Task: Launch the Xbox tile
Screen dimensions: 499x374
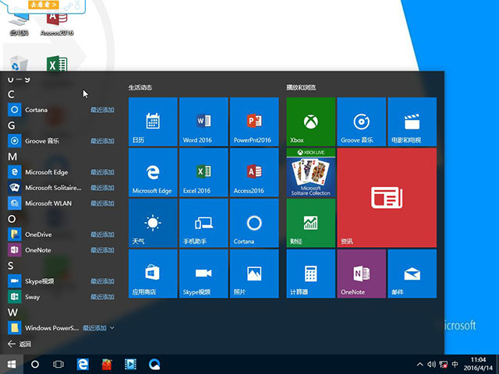Action: [x=310, y=122]
